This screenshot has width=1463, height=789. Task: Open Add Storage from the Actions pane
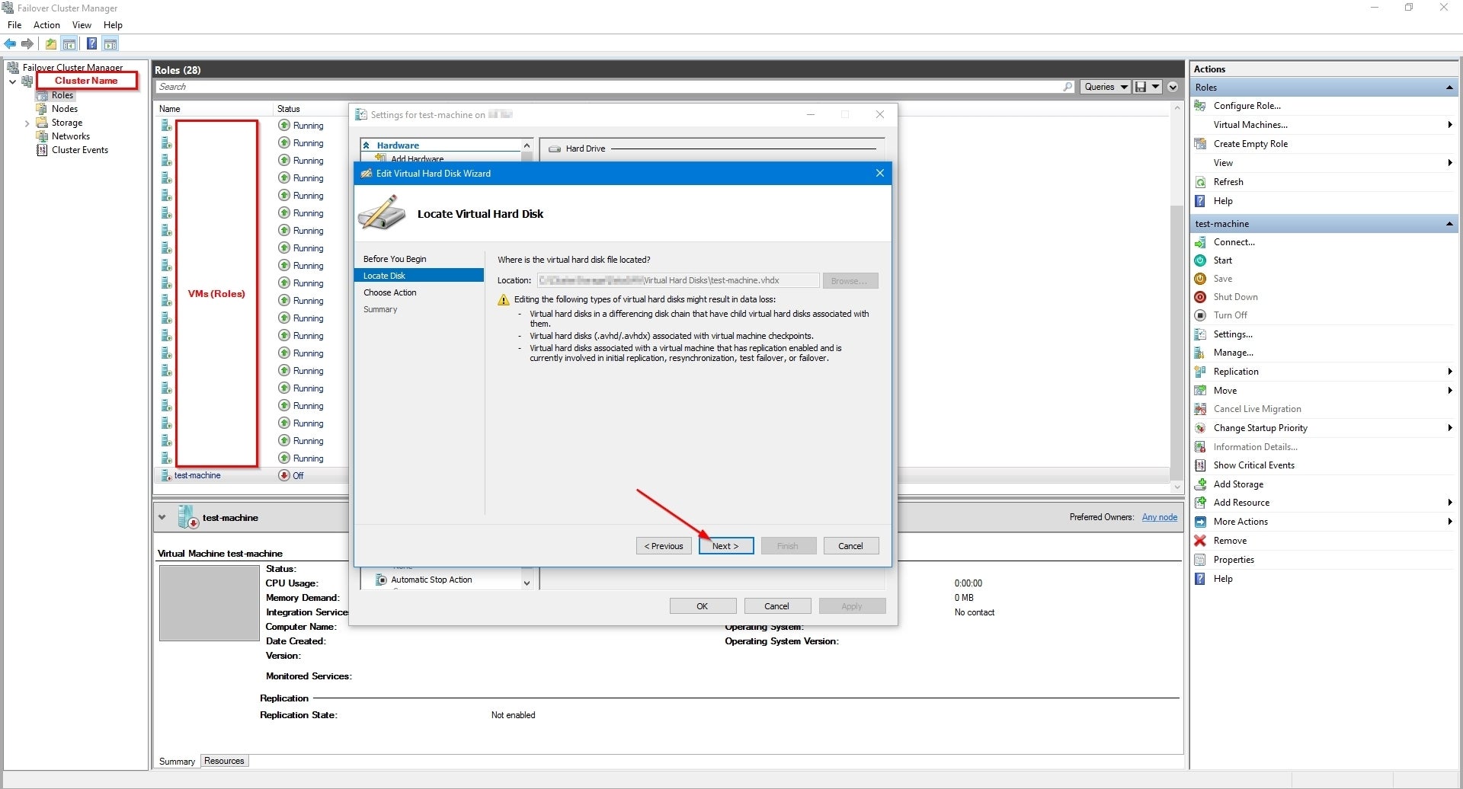1237,484
